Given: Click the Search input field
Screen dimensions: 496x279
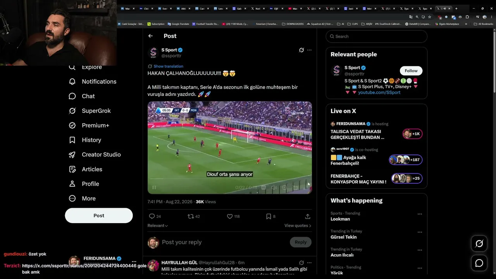Looking at the screenshot, I should click(x=376, y=36).
